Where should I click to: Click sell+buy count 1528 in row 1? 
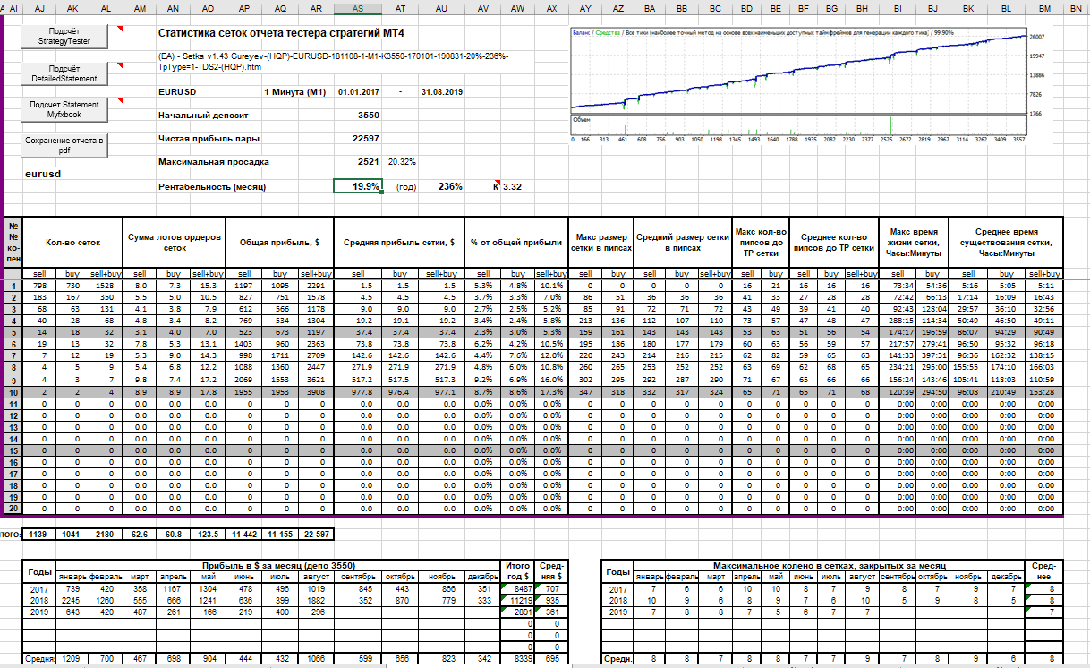106,285
